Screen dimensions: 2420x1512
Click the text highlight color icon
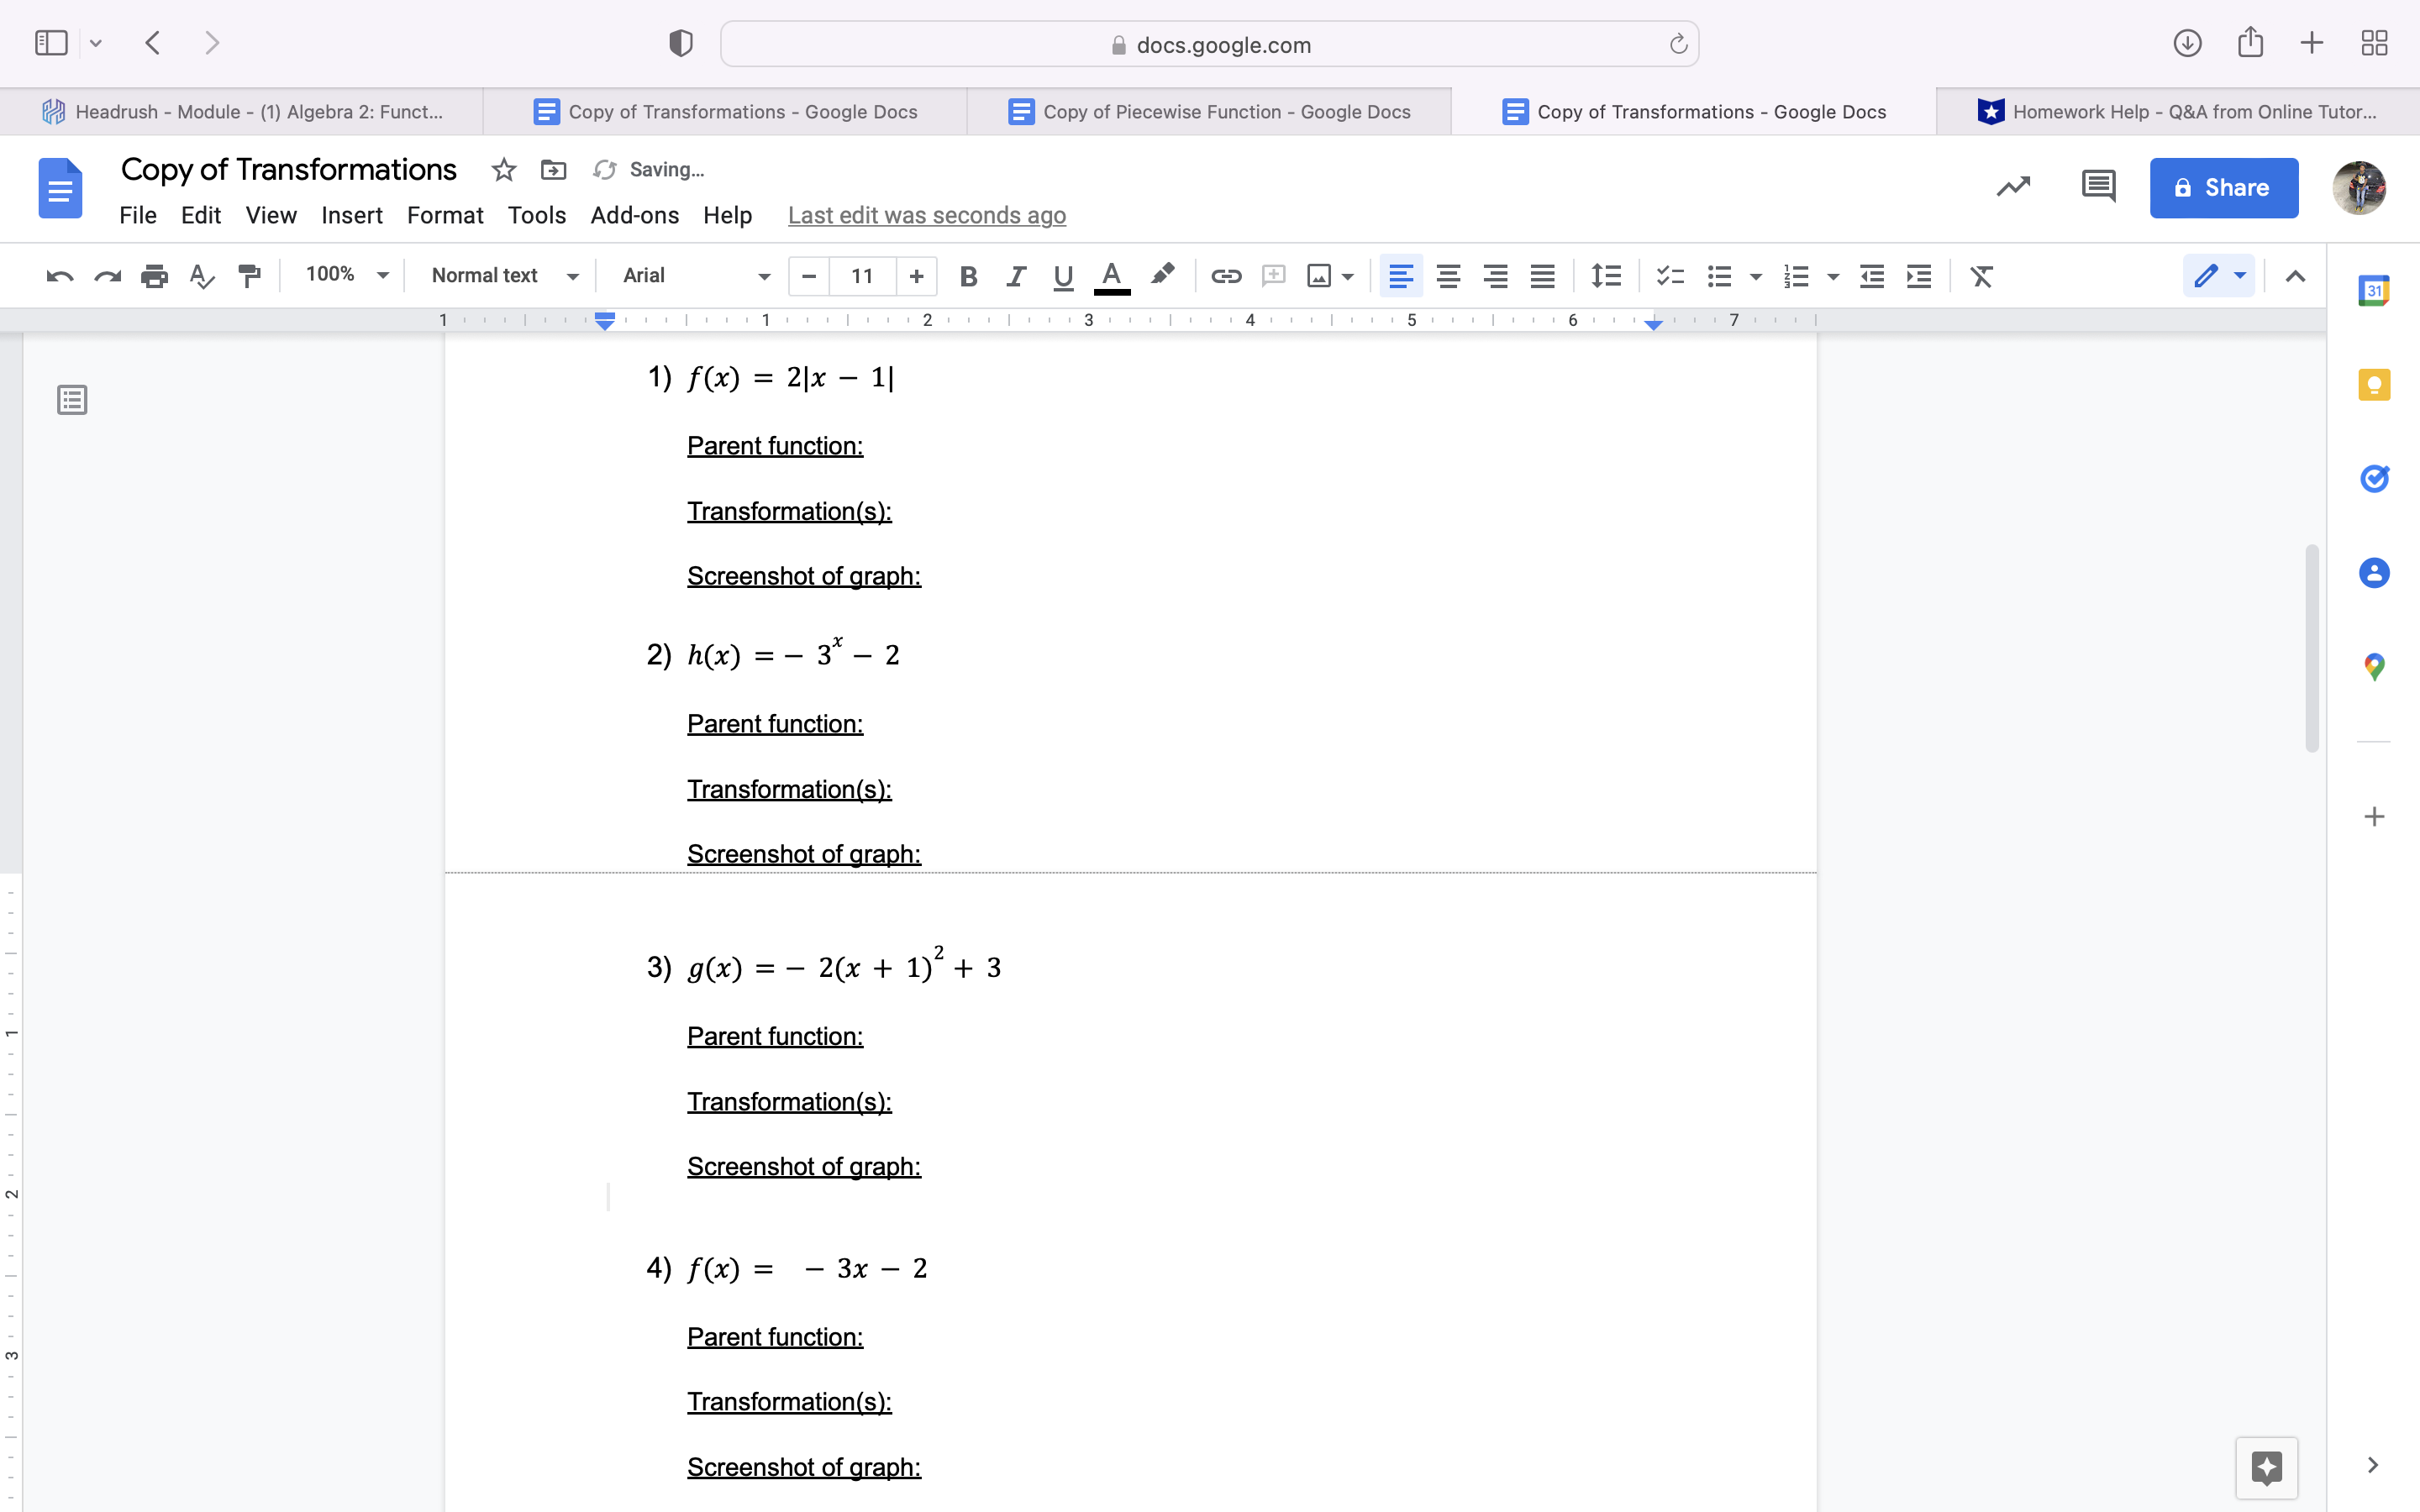1159,276
